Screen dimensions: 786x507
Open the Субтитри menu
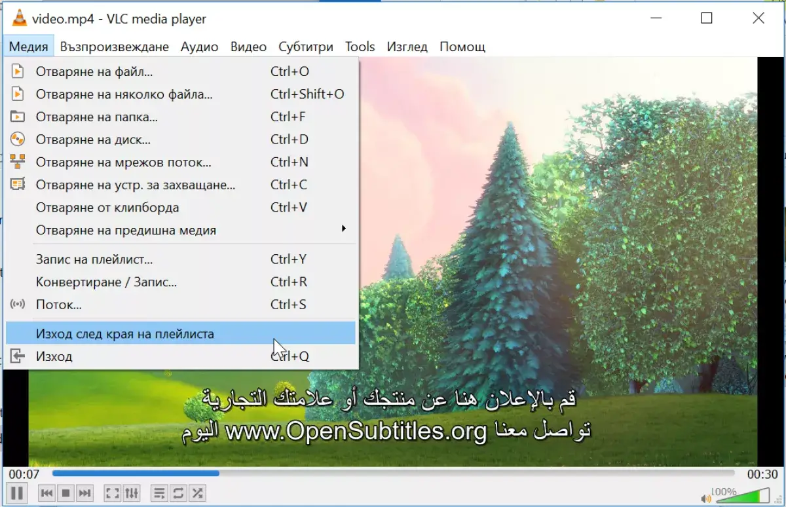click(306, 47)
